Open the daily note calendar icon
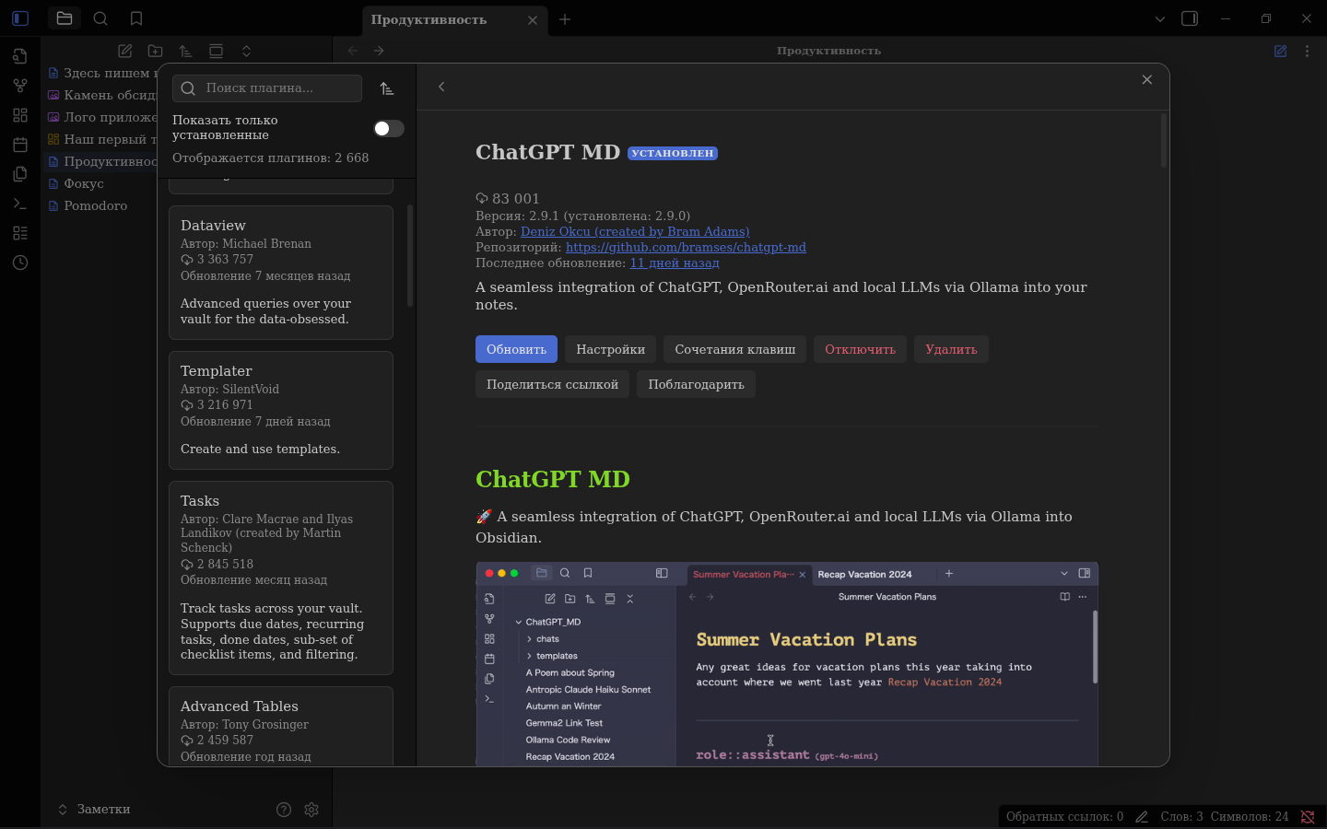 pos(20,145)
